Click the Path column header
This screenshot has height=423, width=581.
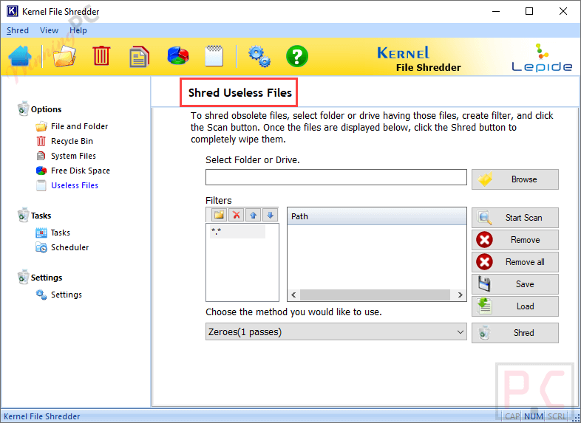point(377,216)
